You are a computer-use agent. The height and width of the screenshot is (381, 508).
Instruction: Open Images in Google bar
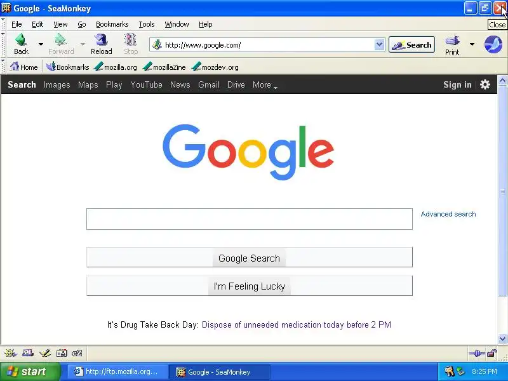[x=57, y=85]
